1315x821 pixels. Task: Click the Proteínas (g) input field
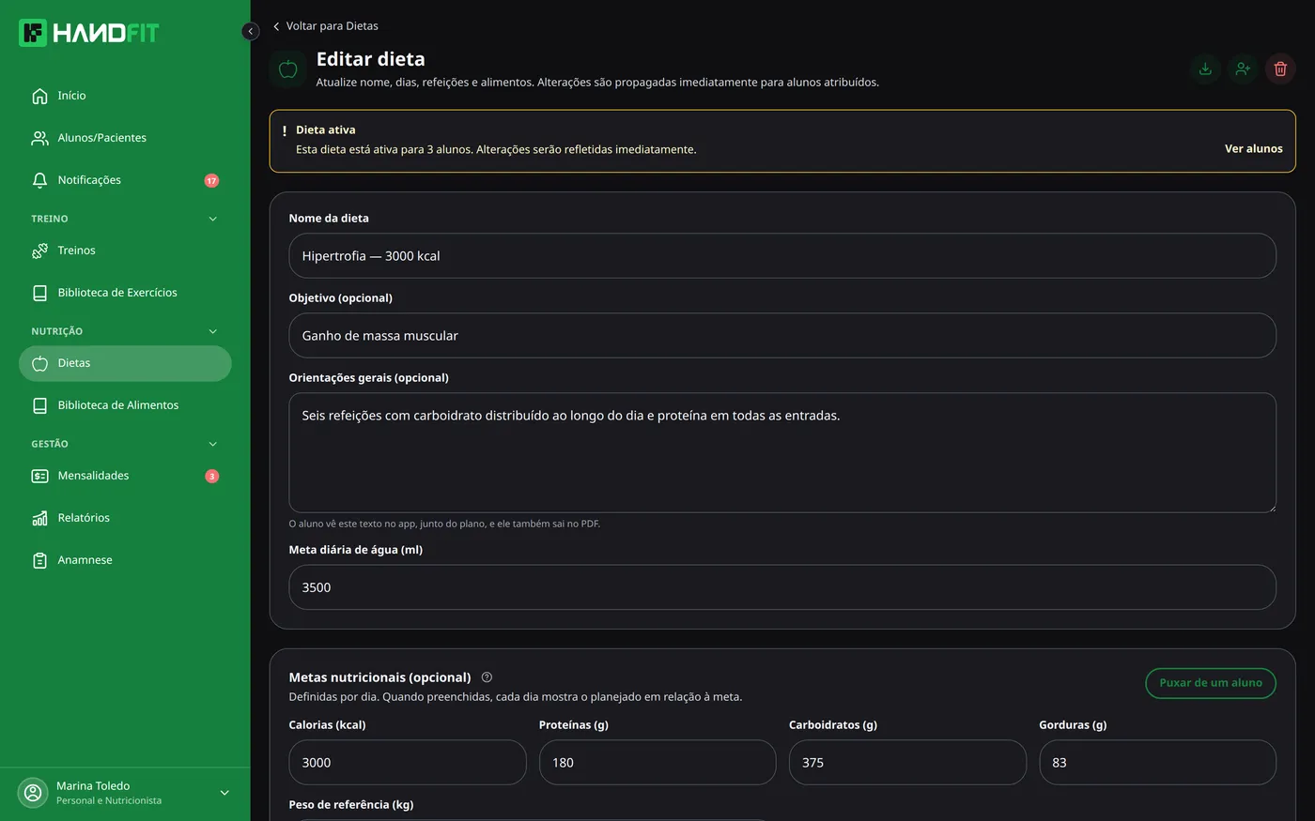657,763
